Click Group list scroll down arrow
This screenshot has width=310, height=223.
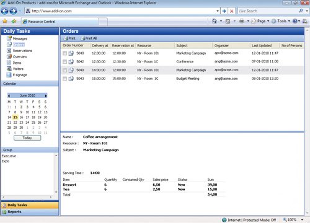tap(56, 192)
